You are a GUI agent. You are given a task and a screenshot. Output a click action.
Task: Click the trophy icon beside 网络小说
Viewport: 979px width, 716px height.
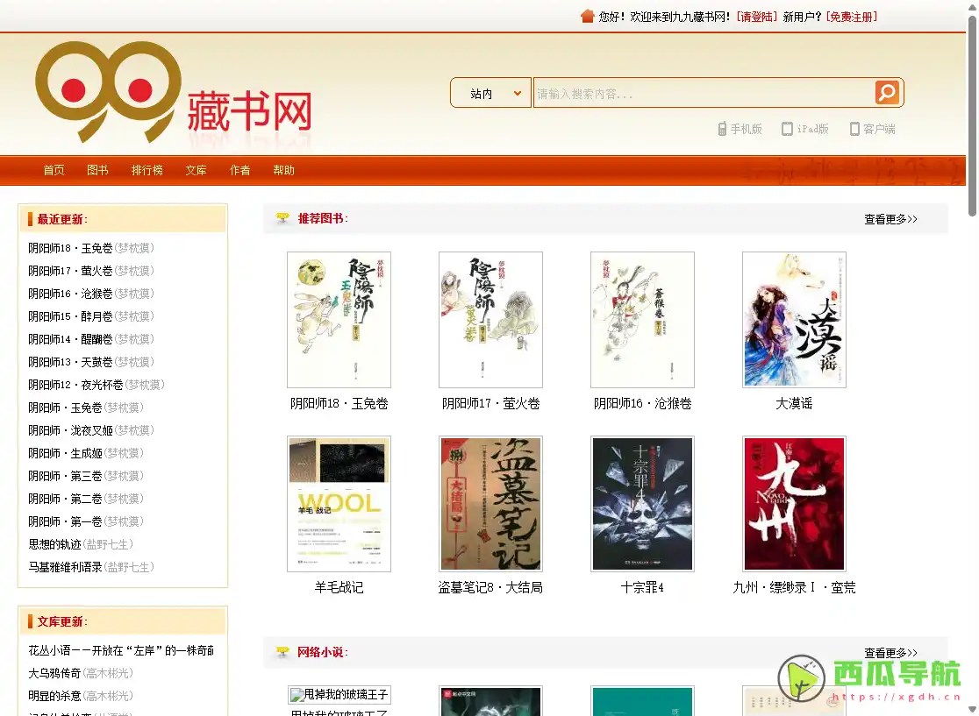tap(282, 652)
